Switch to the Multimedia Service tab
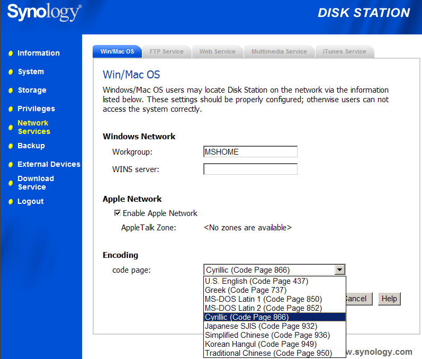 coord(279,51)
